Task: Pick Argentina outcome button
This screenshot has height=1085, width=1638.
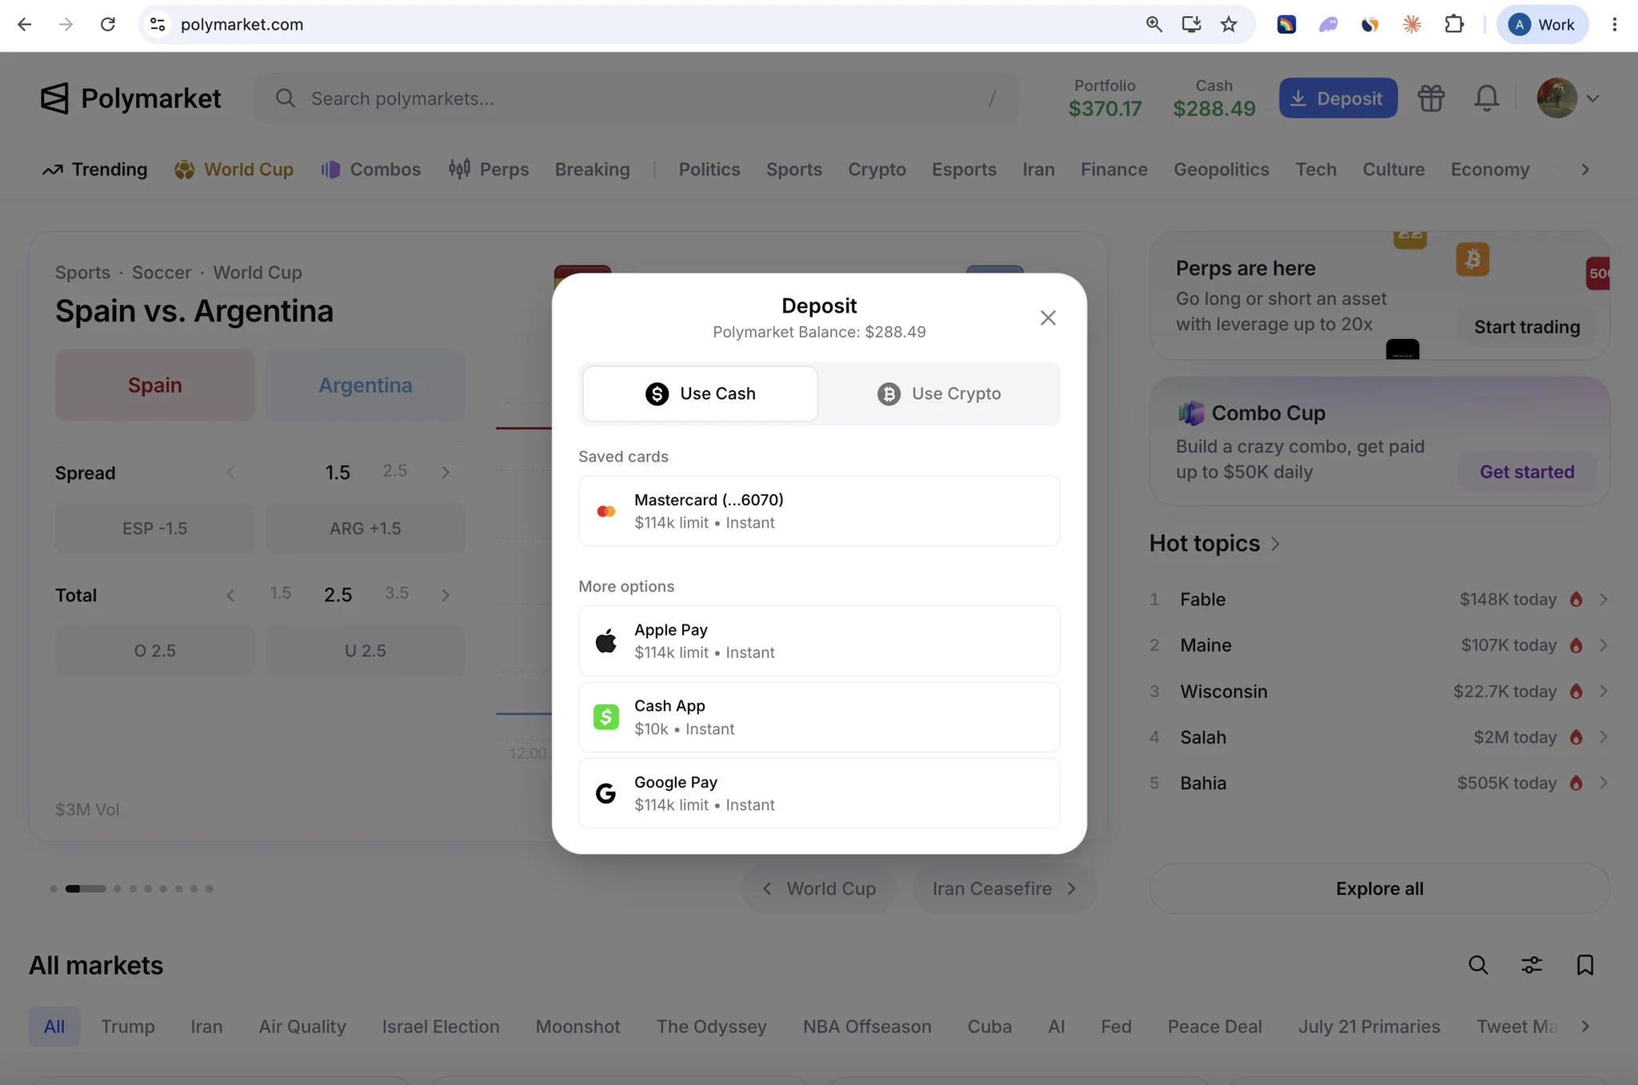Action: [366, 385]
